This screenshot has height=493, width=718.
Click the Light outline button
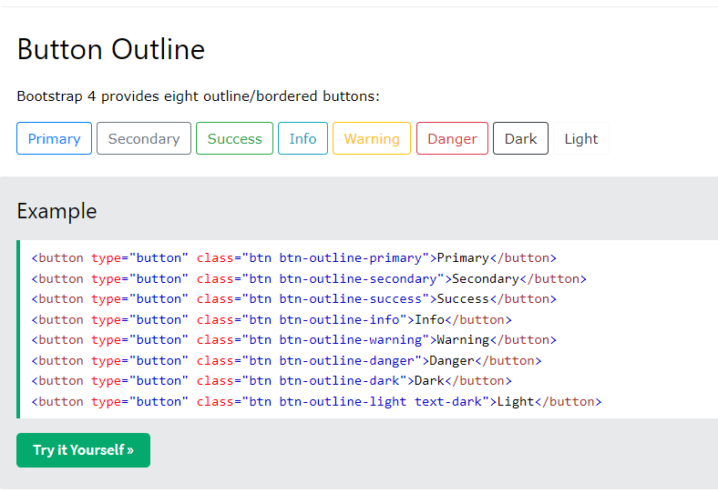click(x=581, y=138)
